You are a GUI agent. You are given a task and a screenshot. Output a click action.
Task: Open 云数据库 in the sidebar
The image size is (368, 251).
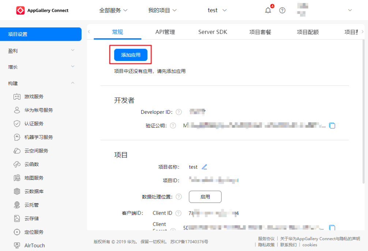[x=34, y=192]
